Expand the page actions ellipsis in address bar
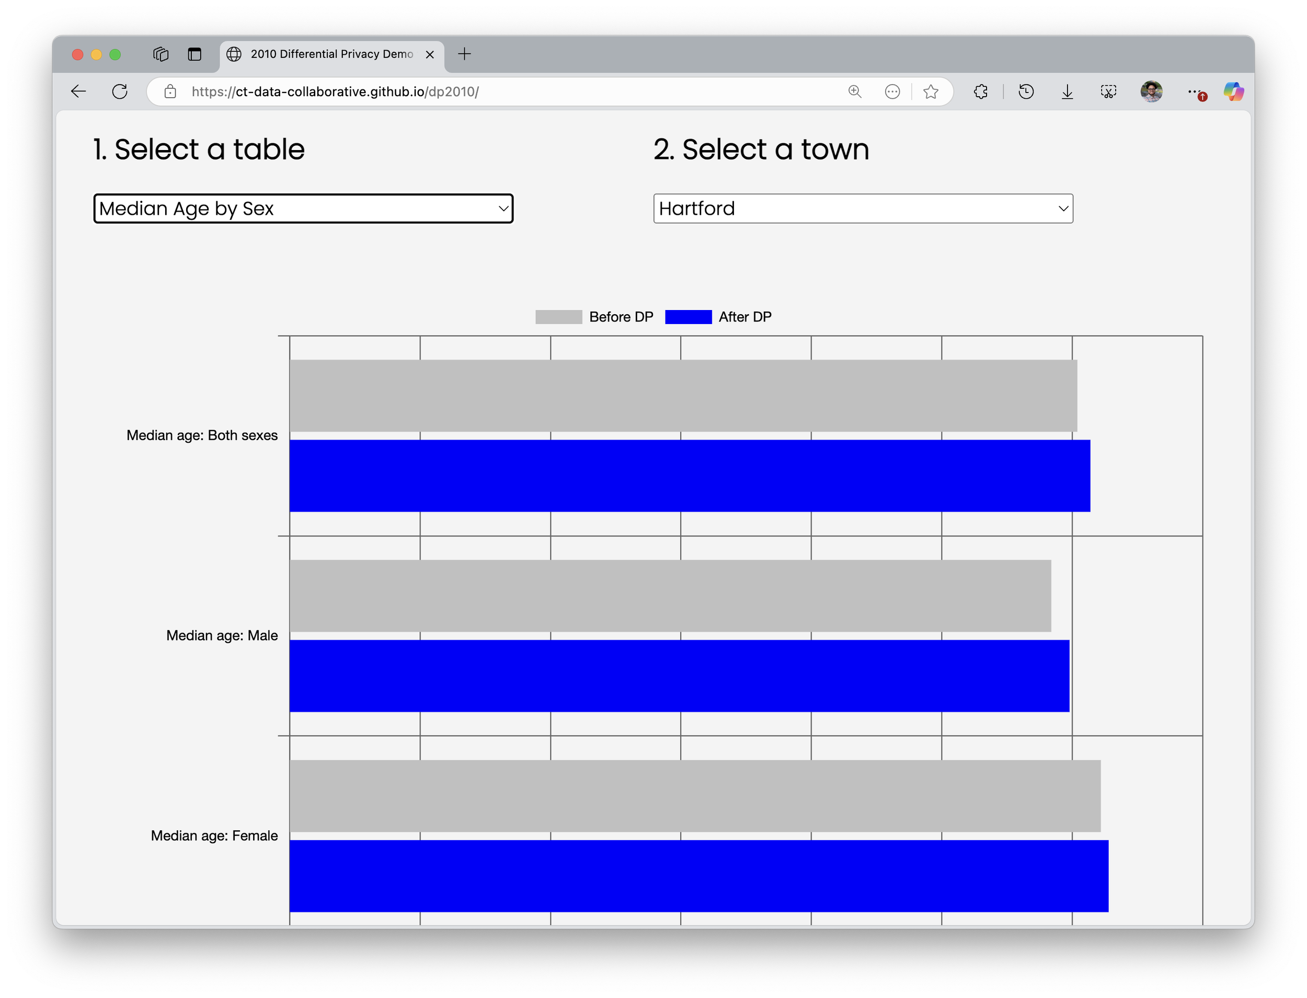 (893, 91)
